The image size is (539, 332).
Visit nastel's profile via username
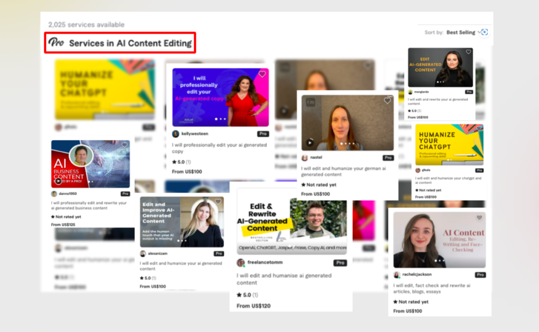coord(316,157)
